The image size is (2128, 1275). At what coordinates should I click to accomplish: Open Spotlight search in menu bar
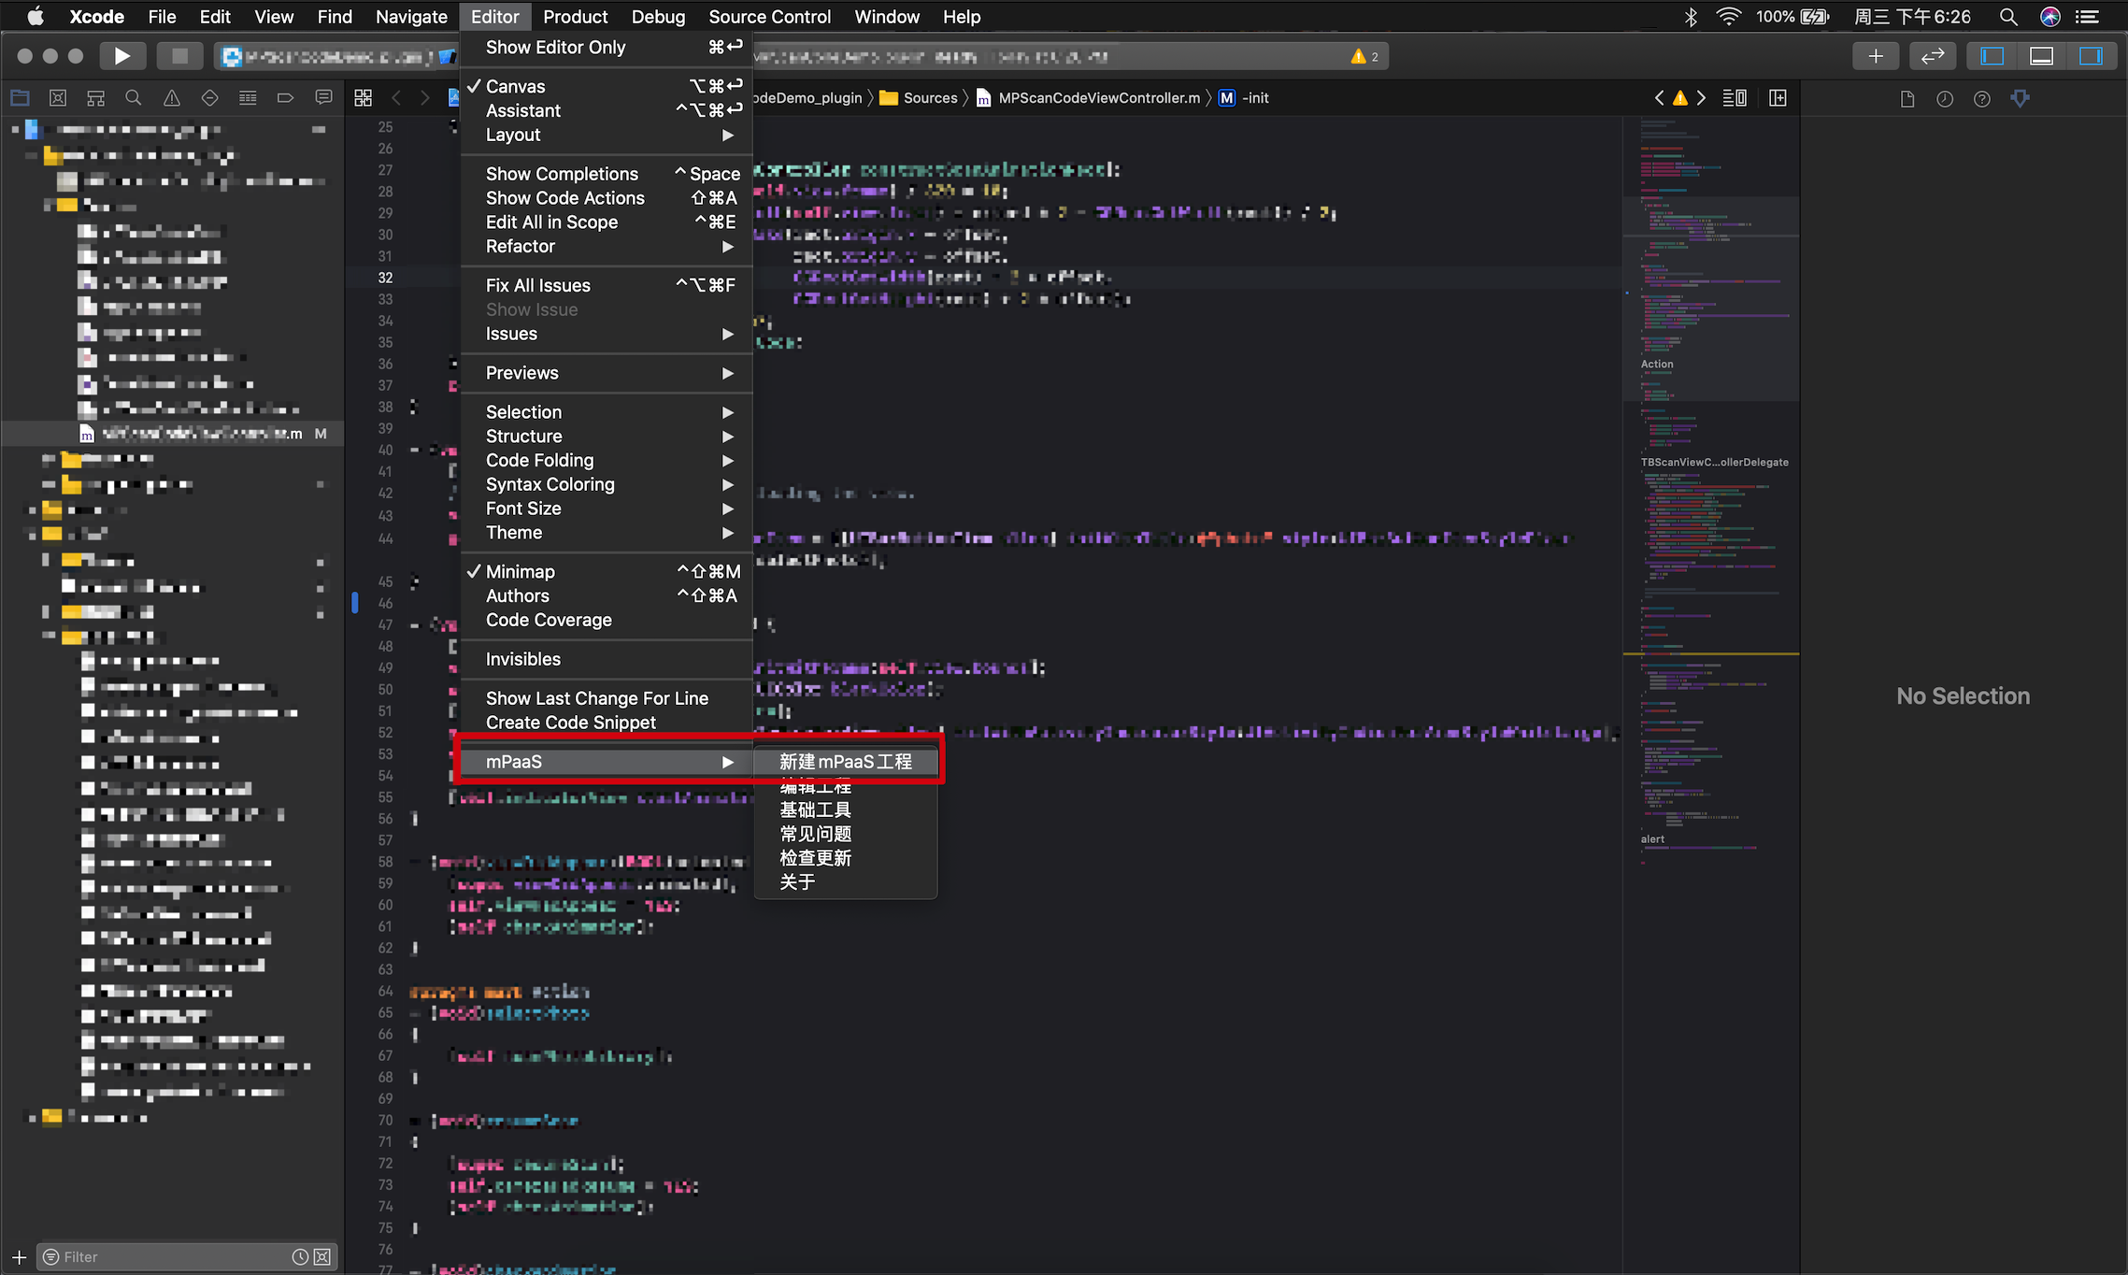[x=2008, y=17]
